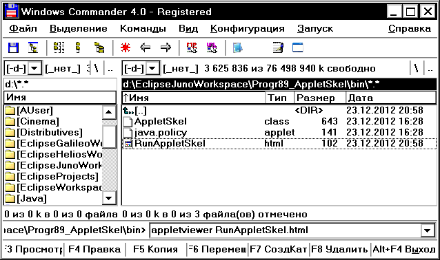Select the [EclipseHeliosWo… folder row
The height and width of the screenshot is (260, 440).
point(53,155)
